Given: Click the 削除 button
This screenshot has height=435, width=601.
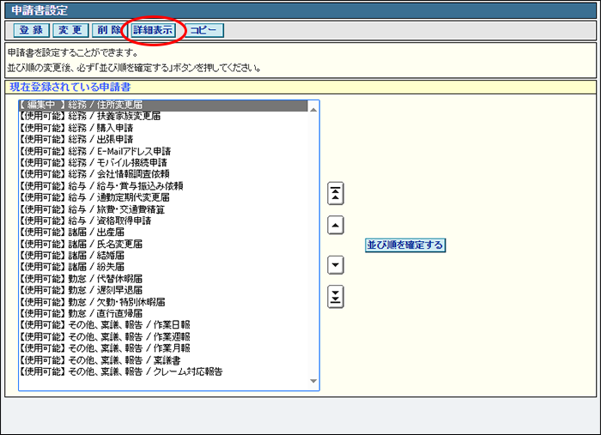Looking at the screenshot, I should [108, 30].
